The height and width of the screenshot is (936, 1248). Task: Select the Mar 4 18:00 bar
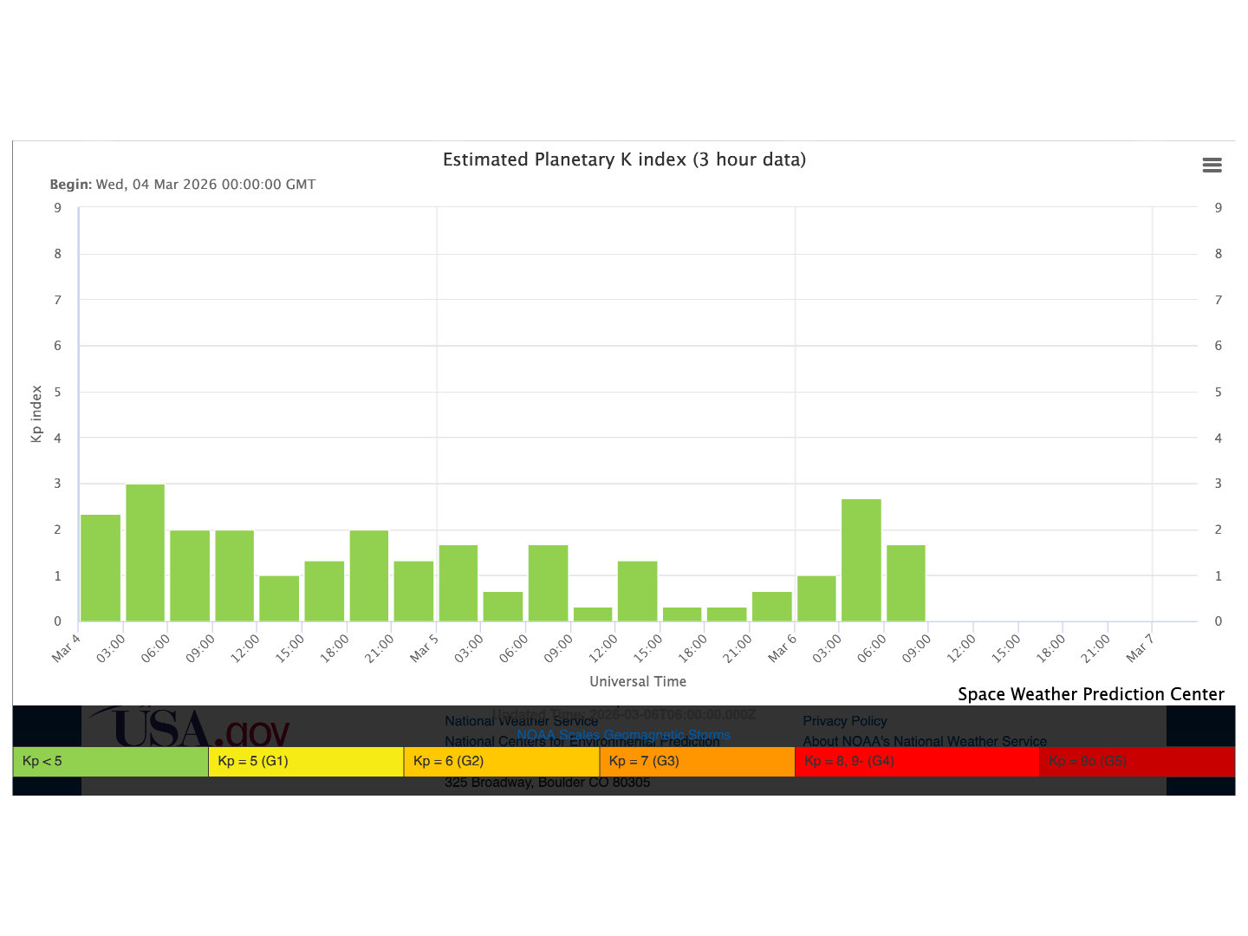pos(368,576)
